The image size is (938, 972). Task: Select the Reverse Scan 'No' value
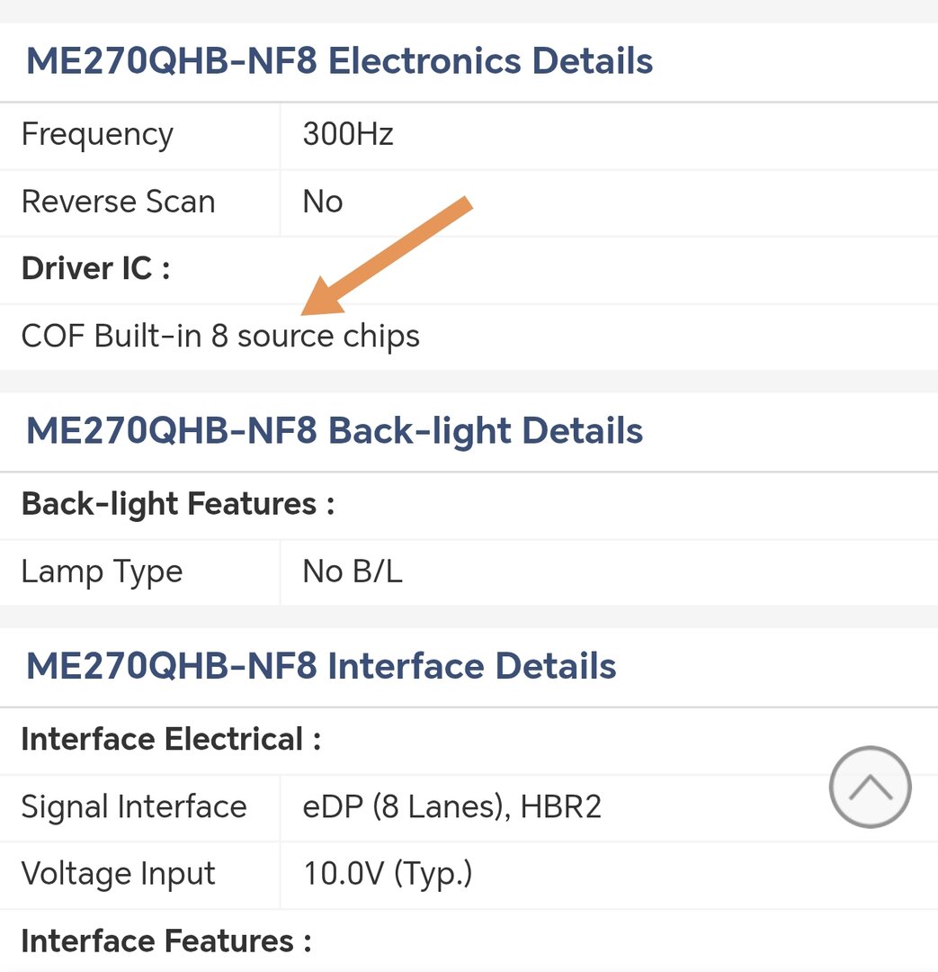(322, 202)
